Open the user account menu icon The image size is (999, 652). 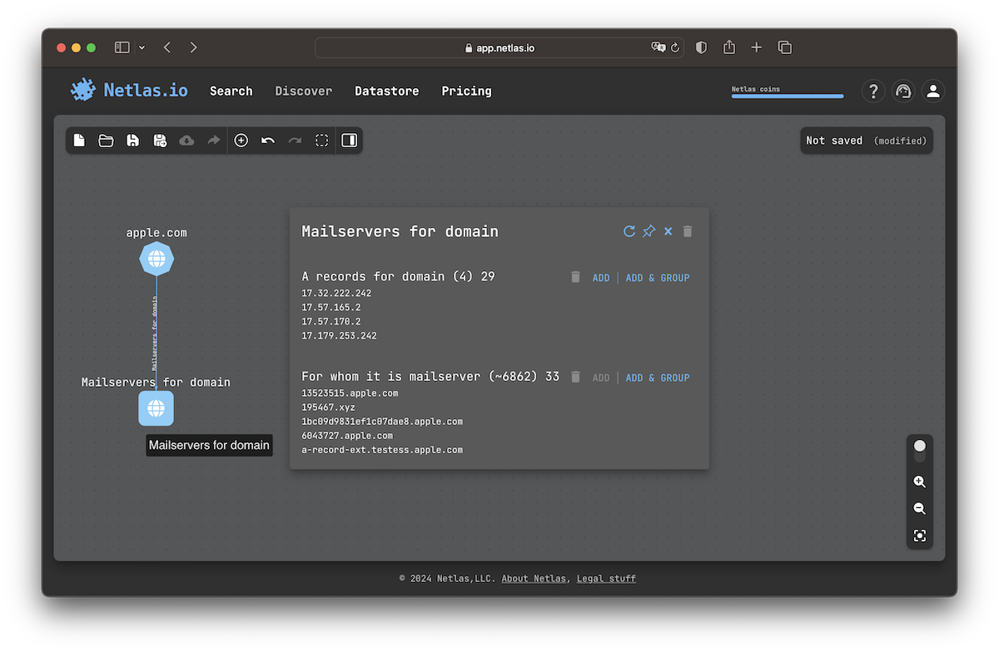click(933, 91)
